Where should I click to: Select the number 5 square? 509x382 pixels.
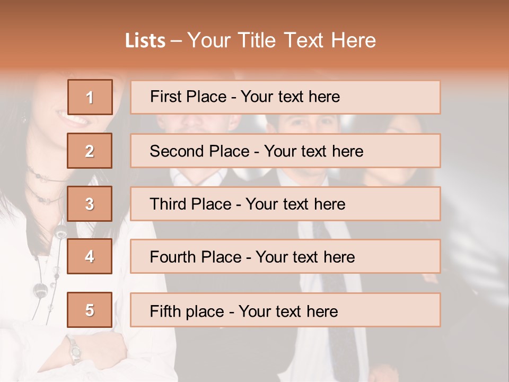[90, 310]
